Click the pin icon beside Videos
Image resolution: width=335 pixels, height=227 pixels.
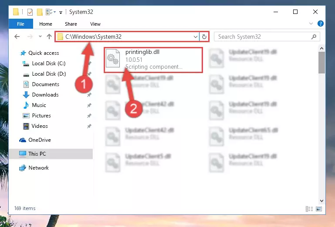point(89,126)
